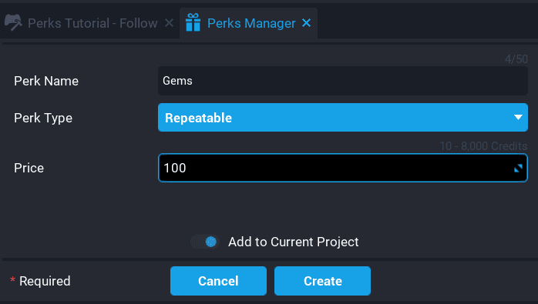Toggle Add to Current Project switch
The height and width of the screenshot is (304, 538).
pyautogui.click(x=205, y=242)
